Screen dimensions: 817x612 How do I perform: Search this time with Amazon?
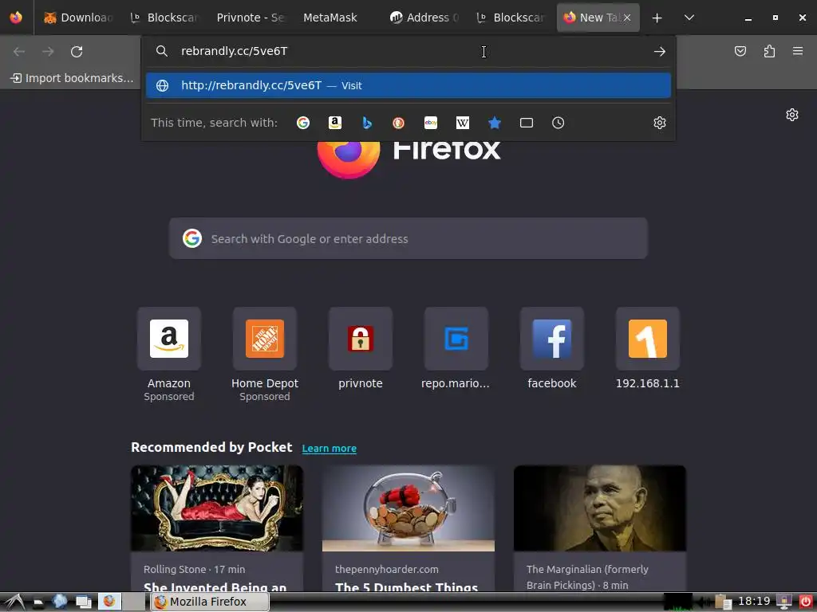pos(335,123)
